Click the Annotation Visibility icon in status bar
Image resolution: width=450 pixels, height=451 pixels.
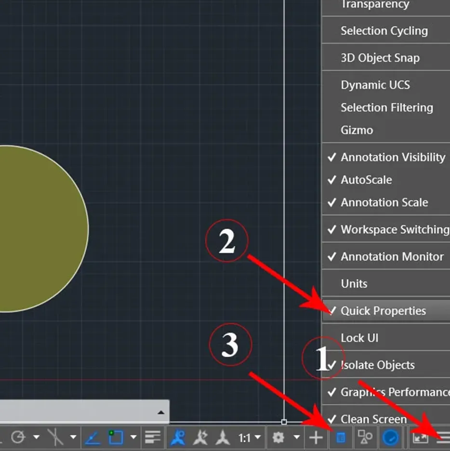click(x=178, y=438)
